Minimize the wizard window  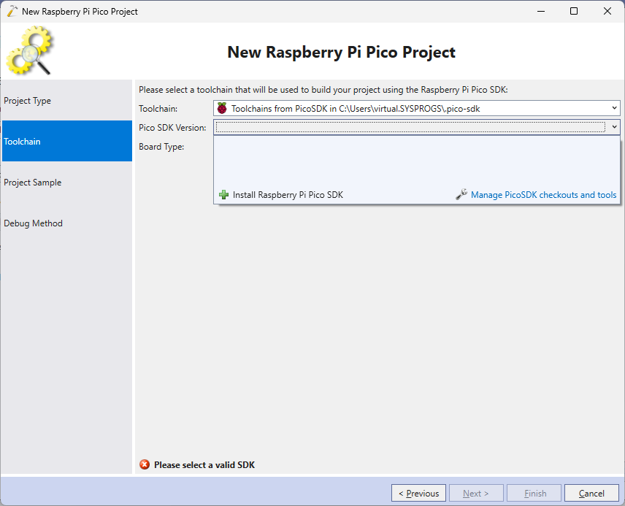[540, 11]
